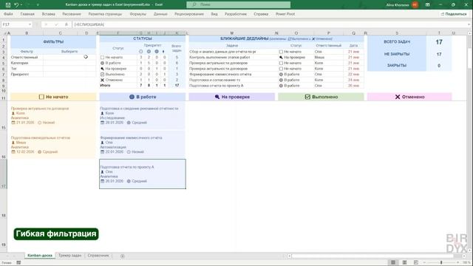Open Customize Quick Access Toolbar dropdown
Viewport: 473px width, 266px height.
tap(38, 5)
